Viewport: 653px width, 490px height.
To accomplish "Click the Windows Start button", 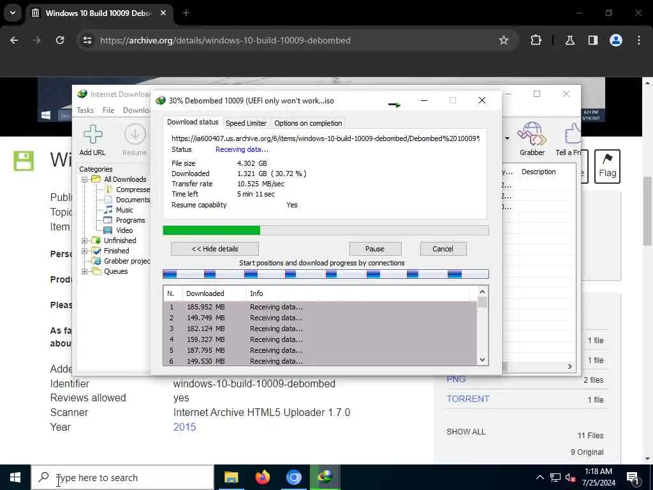I will coord(15,477).
